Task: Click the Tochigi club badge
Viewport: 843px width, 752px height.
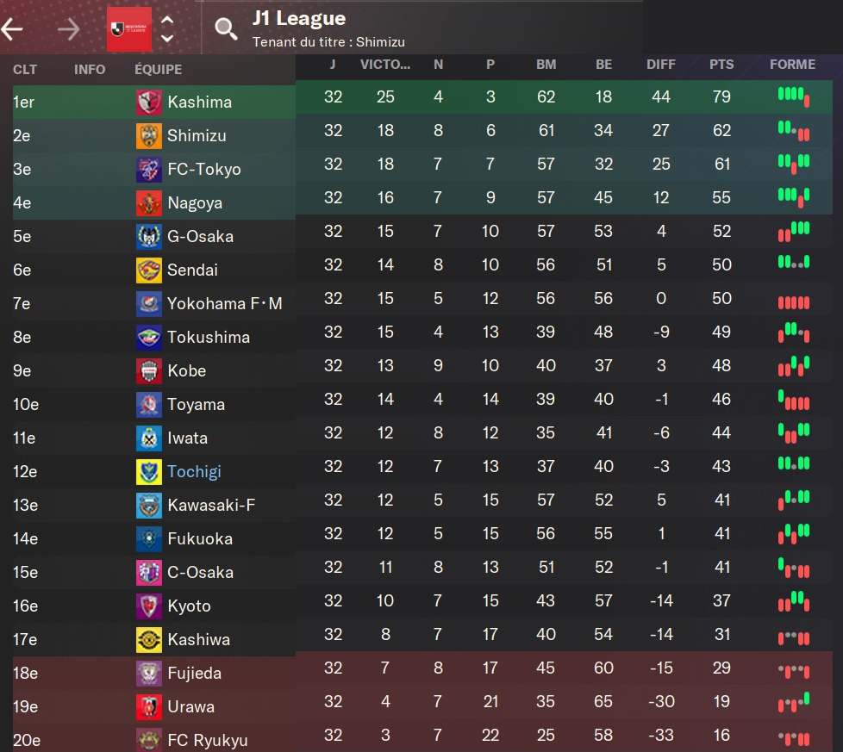Action: click(x=148, y=472)
